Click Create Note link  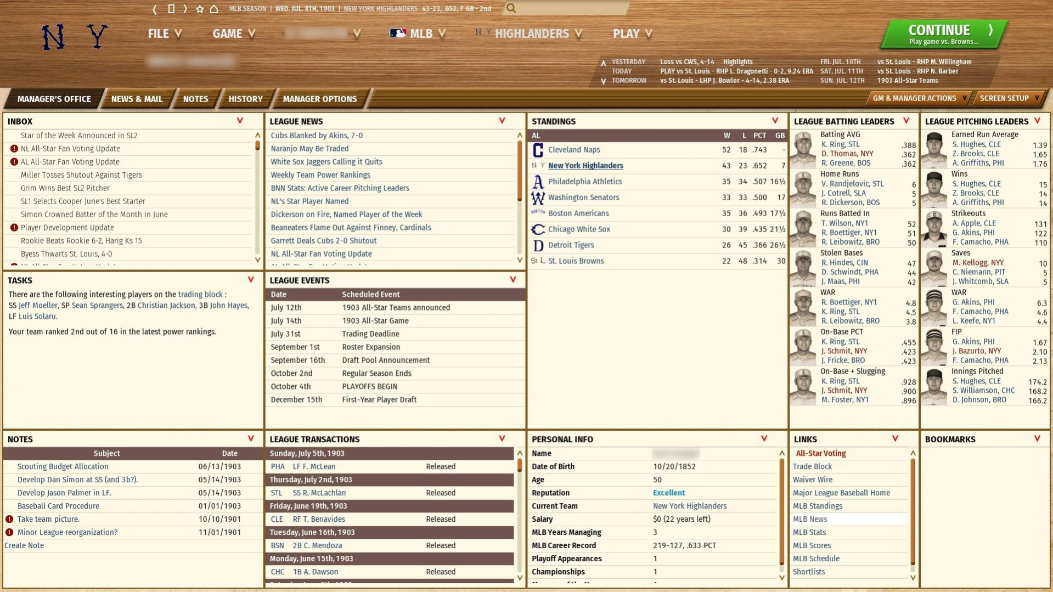click(x=24, y=545)
